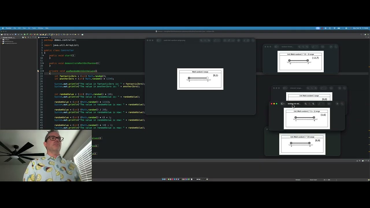Open the Go menu
Screen dimensions: 370x208
(x=29, y=28)
